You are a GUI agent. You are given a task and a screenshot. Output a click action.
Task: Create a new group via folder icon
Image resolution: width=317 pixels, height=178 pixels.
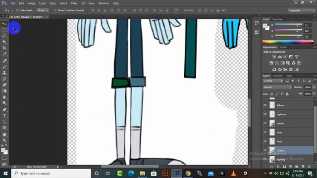297,167
